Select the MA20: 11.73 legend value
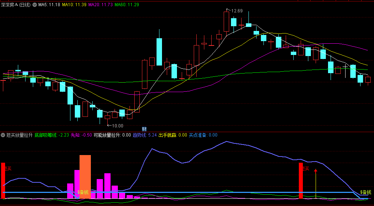This screenshot has height=206, width=374. pos(100,4)
